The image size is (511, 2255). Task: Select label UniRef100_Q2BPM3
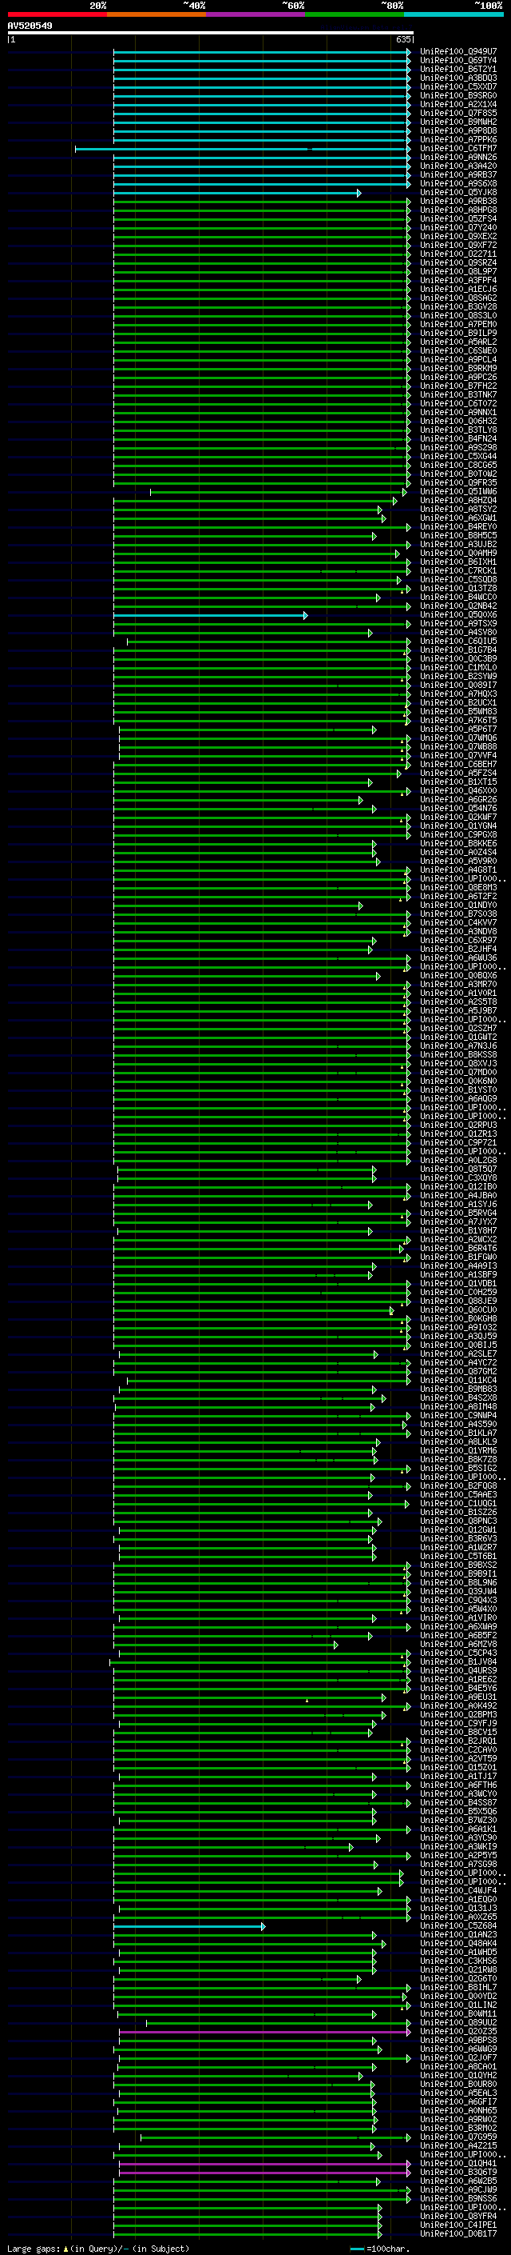tap(458, 1715)
